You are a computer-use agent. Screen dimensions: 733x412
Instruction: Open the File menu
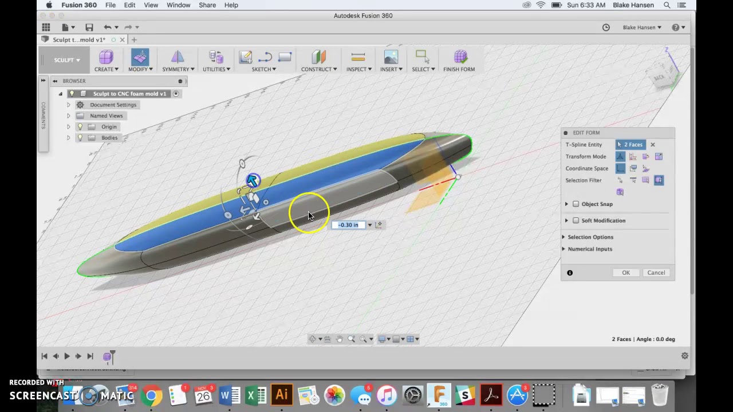tap(111, 5)
